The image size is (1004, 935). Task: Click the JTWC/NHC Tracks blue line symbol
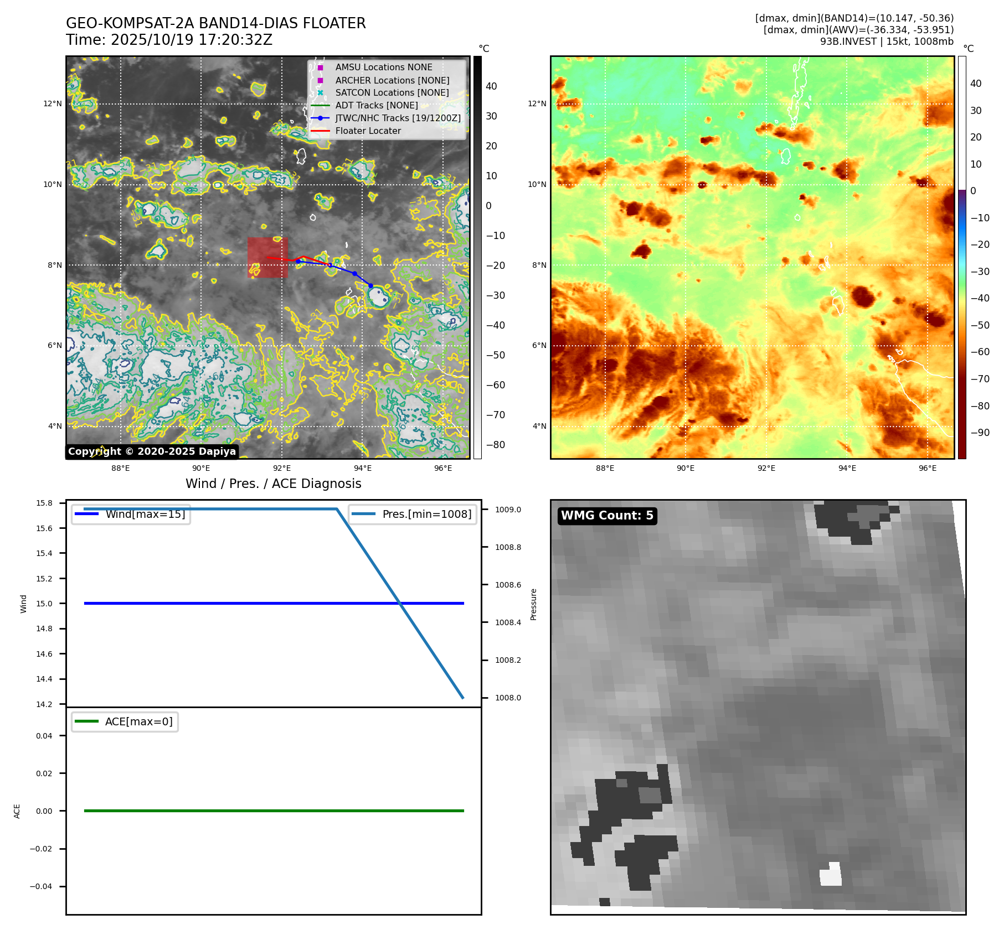pos(320,118)
